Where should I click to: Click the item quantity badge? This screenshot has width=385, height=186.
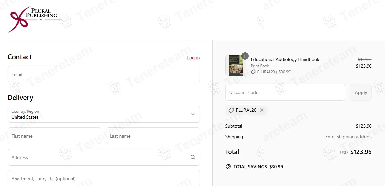tap(245, 56)
